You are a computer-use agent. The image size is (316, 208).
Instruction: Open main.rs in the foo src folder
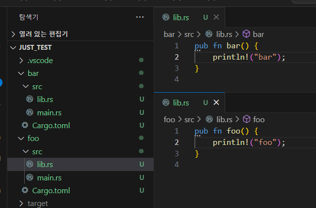(49, 177)
